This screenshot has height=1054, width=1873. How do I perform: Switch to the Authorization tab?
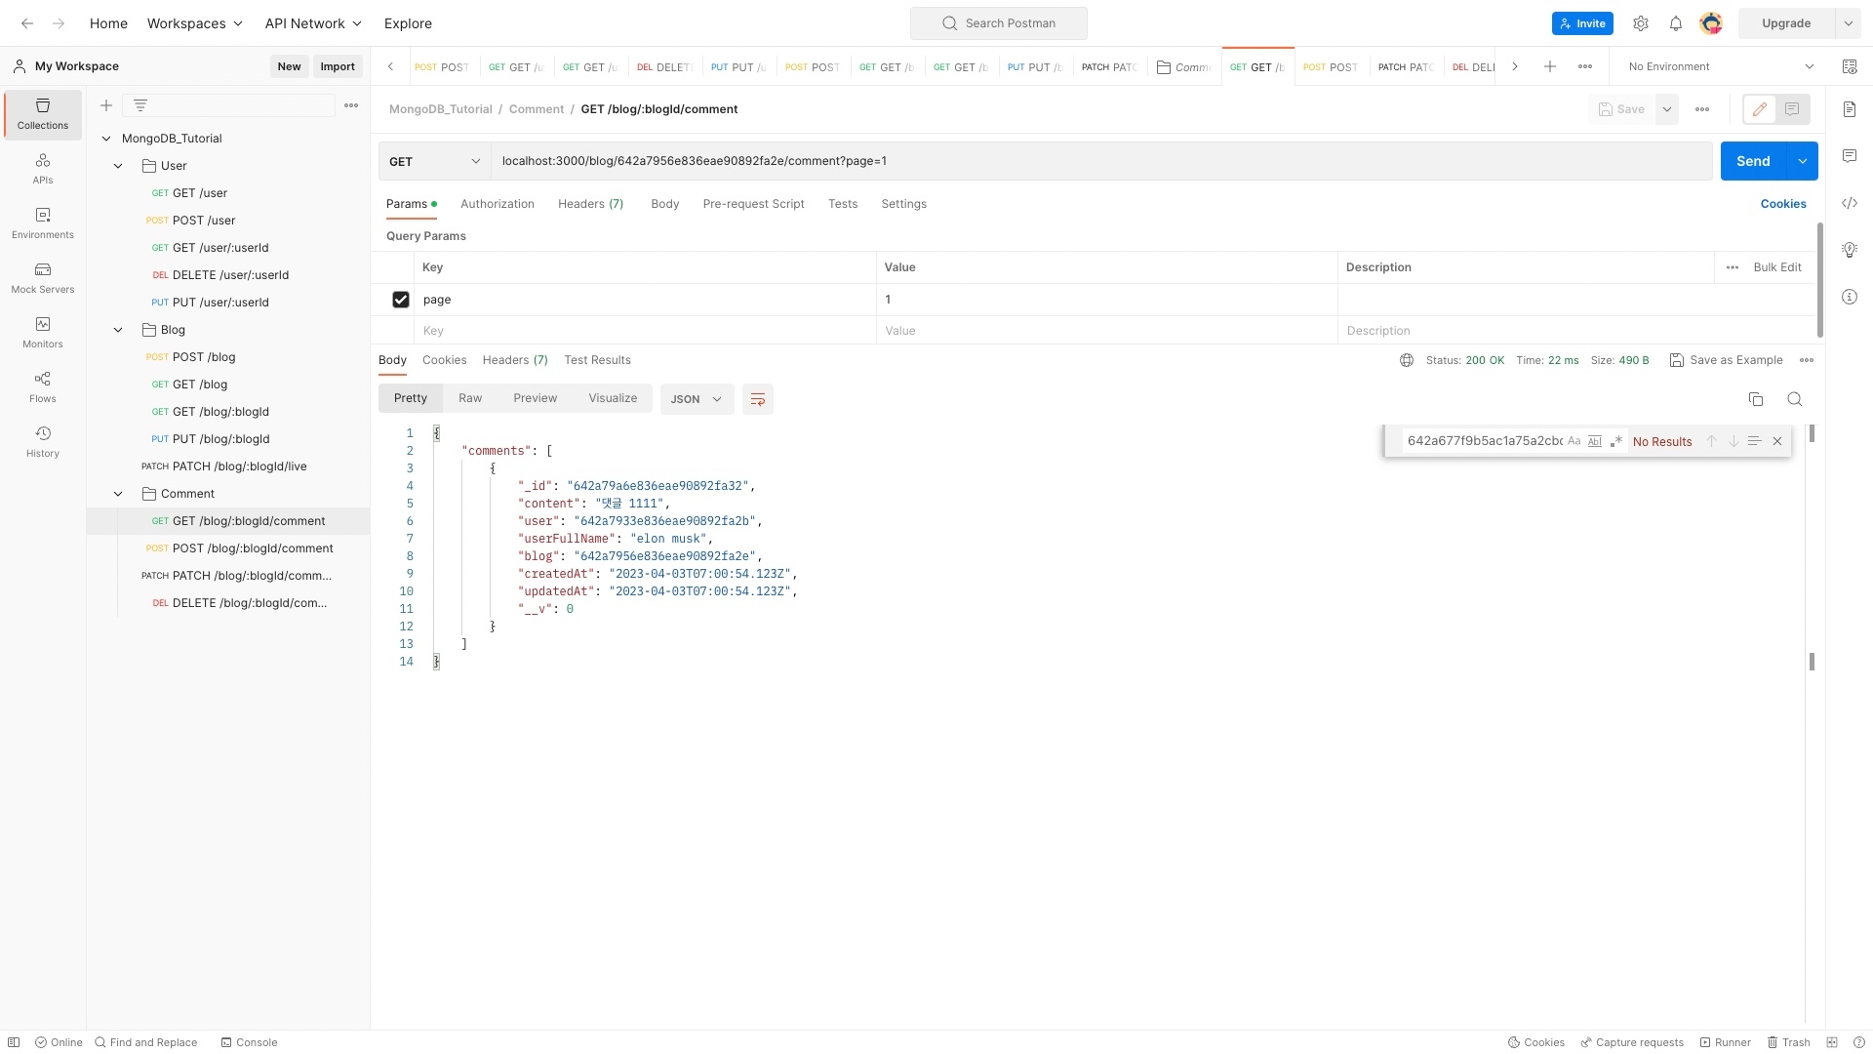[498, 204]
